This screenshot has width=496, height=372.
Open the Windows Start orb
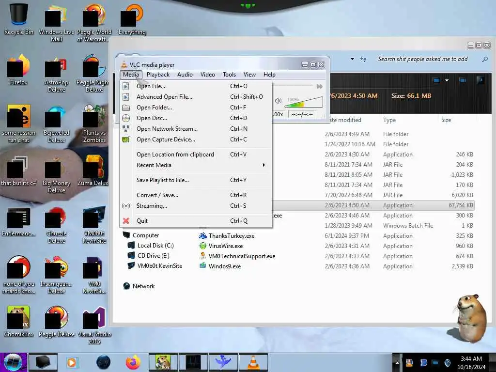pyautogui.click(x=13, y=362)
